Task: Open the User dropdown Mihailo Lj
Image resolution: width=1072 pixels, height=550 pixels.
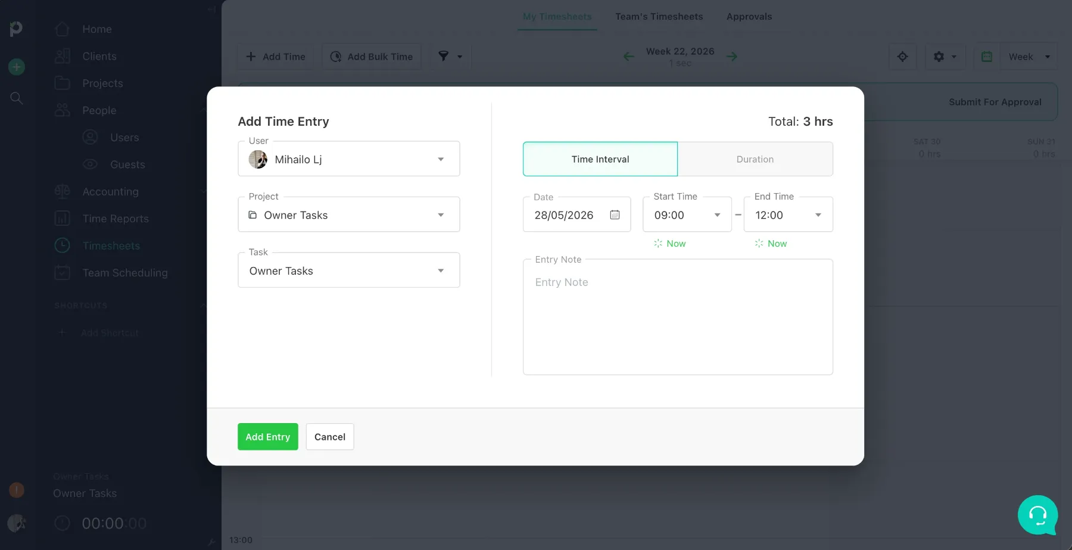Action: point(349,159)
